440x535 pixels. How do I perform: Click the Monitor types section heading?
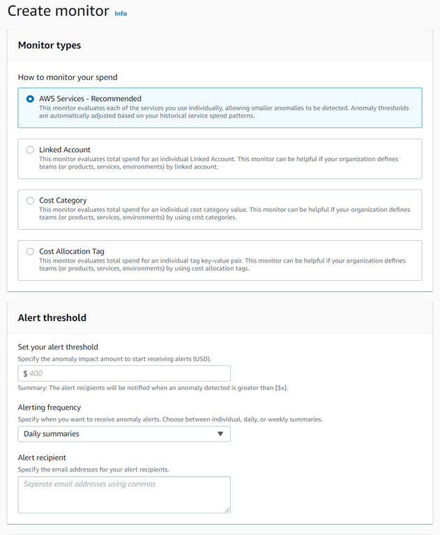(x=50, y=45)
